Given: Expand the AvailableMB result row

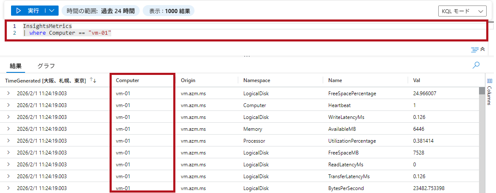Looking at the screenshot, I should coord(8,129).
